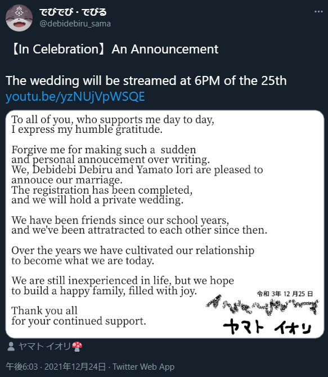Click the 令和3年12月25日 date stamp in the image
The width and height of the screenshot is (328, 377).
click(x=285, y=294)
